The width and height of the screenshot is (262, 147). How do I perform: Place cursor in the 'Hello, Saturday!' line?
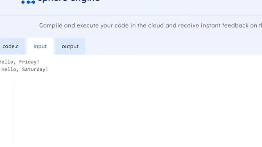[x=25, y=69]
